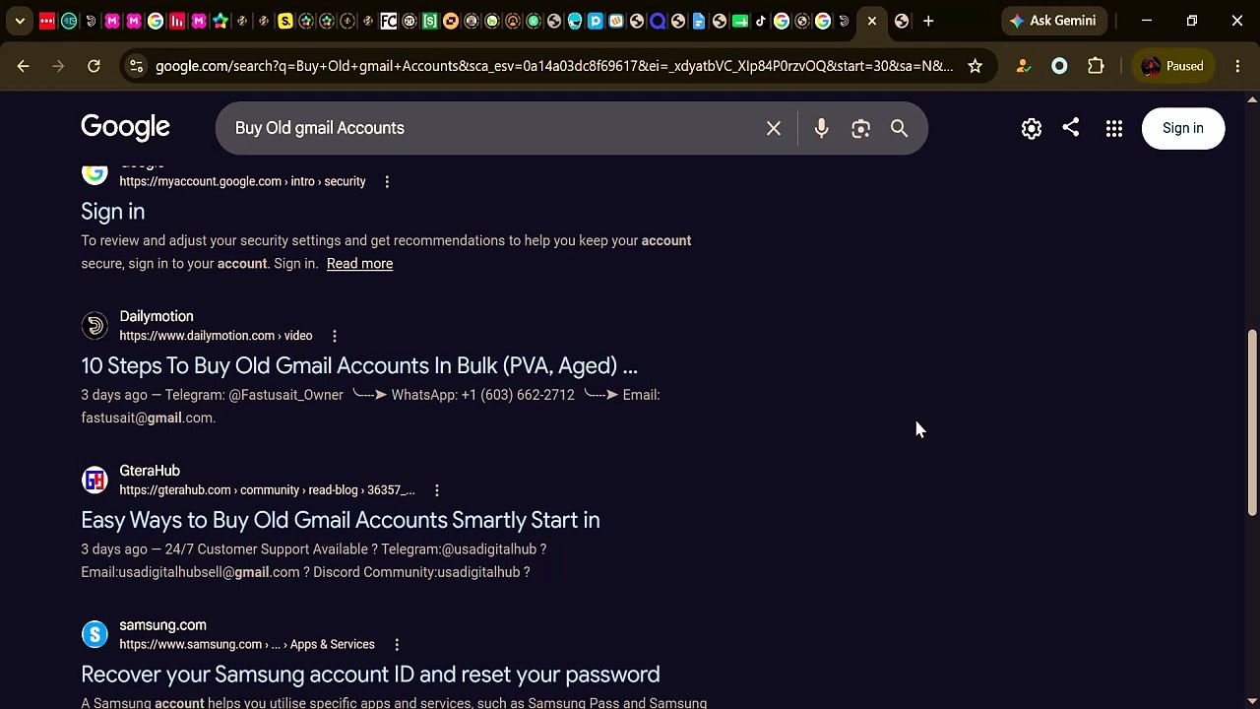Click the Google search text box

pos(492,128)
